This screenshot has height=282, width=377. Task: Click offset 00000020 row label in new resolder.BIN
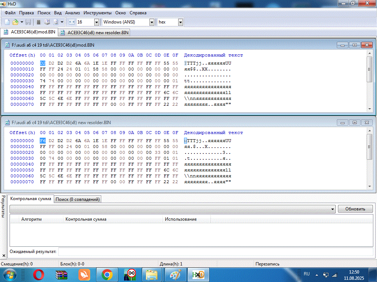tap(22, 152)
